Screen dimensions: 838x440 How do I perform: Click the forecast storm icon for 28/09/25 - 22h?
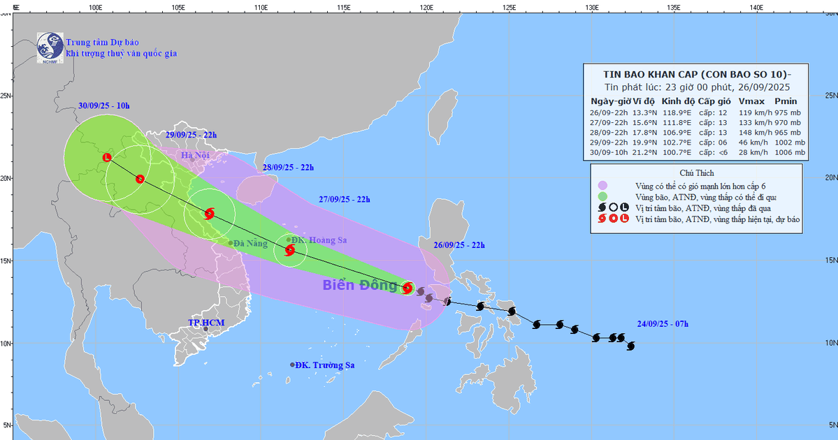pos(210,214)
